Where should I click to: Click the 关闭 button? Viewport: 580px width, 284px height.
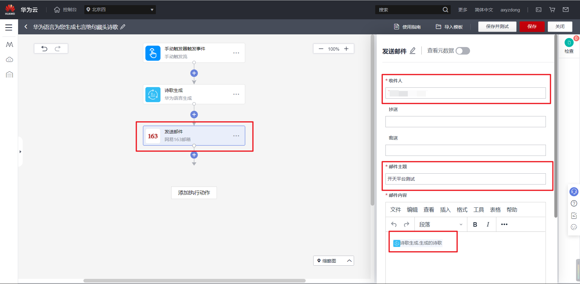click(x=560, y=27)
